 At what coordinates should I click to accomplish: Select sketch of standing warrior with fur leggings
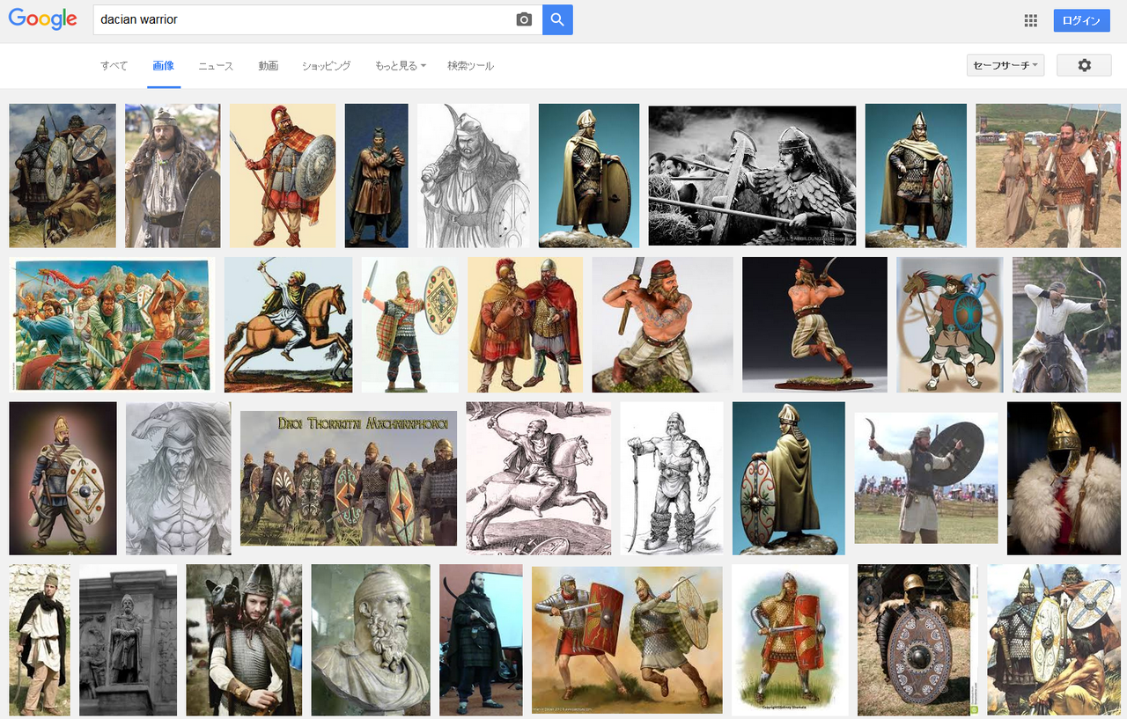click(x=672, y=479)
